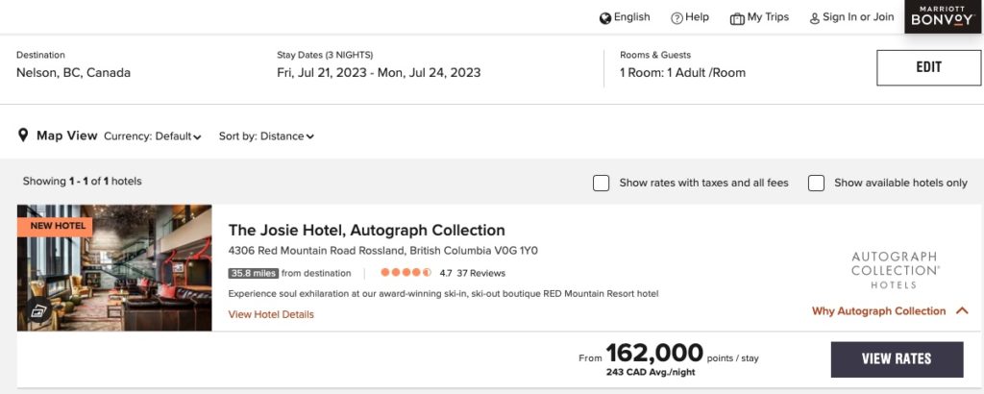The height and width of the screenshot is (394, 984).
Task: Click the Sign In person icon
Action: click(x=815, y=18)
